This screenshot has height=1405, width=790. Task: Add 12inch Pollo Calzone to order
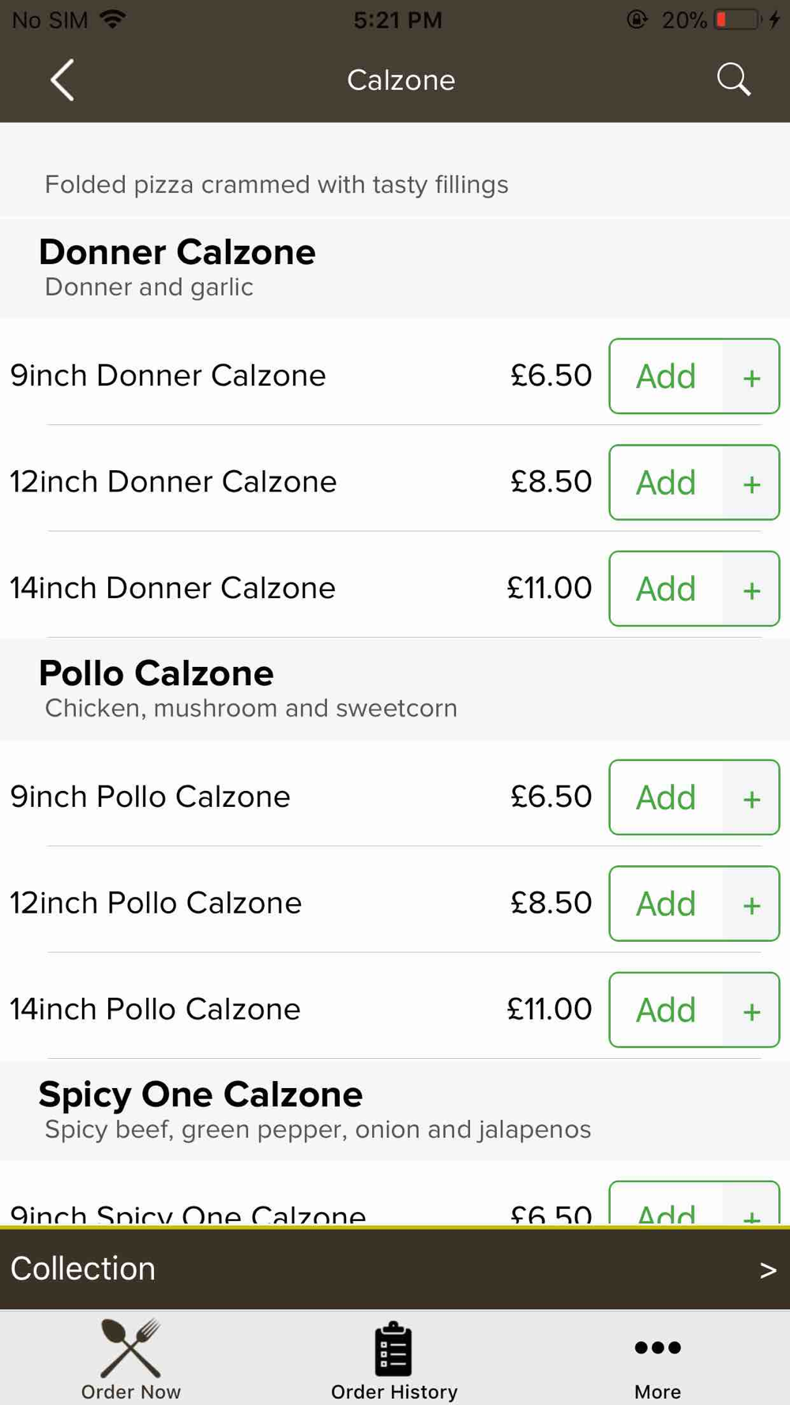[x=666, y=904]
